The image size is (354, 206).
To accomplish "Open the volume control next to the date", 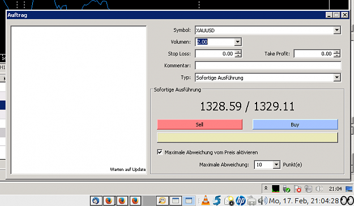I will (x=263, y=200).
